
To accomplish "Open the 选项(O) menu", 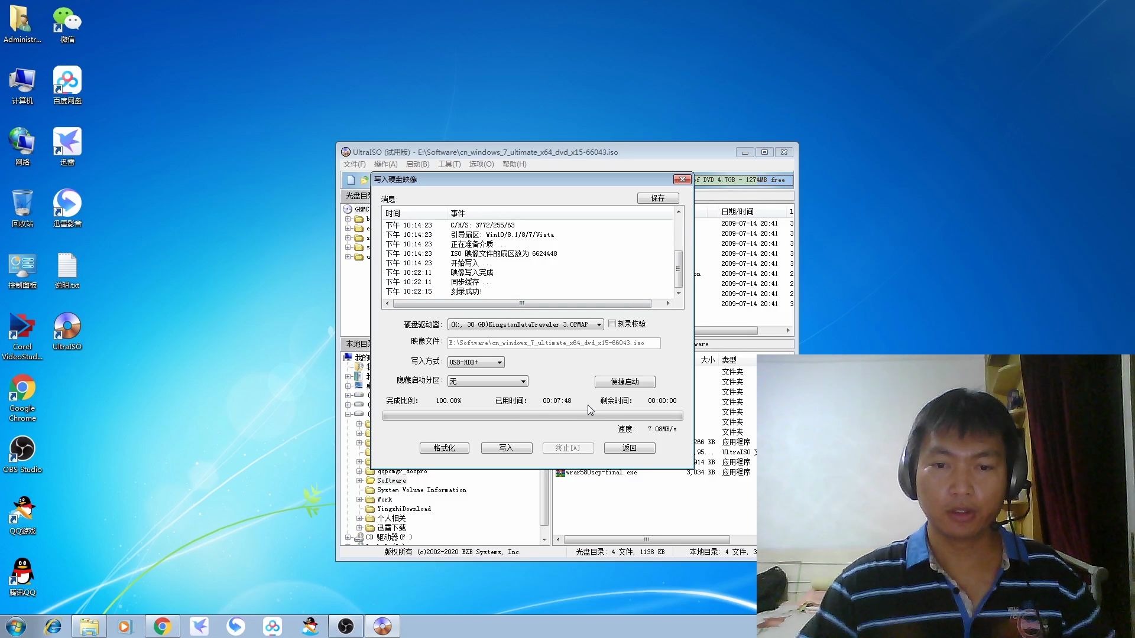I will (482, 164).
